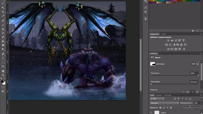This screenshot has width=203, height=114.
Task: Select the Clone Stamp tool
Action: 3,29
